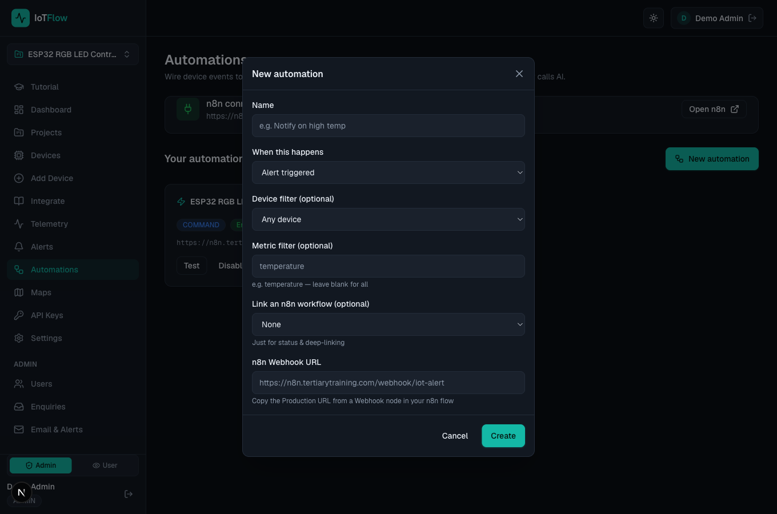Screen dimensions: 777x514
Task: Click the external link icon on Open n8n
Action: pos(735,109)
